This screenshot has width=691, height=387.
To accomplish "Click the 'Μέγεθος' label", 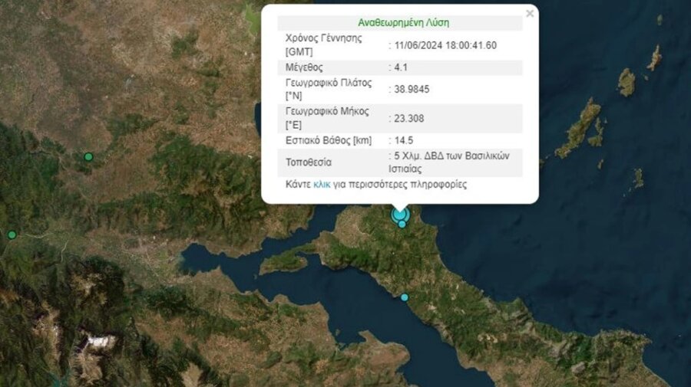I will [x=304, y=67].
